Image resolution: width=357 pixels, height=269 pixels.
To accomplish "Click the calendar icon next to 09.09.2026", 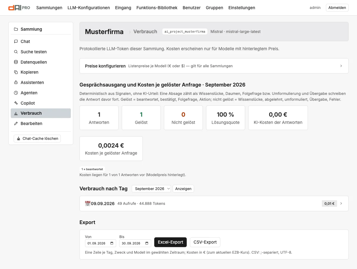I will [88, 203].
